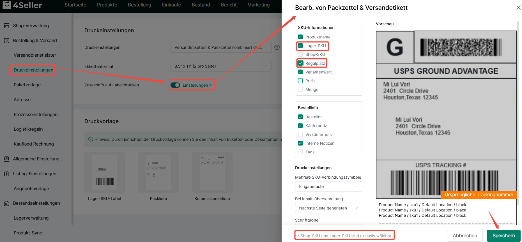522x242 pixels.
Task: Collapse the Bestandseinstellungen section
Action: point(36,203)
